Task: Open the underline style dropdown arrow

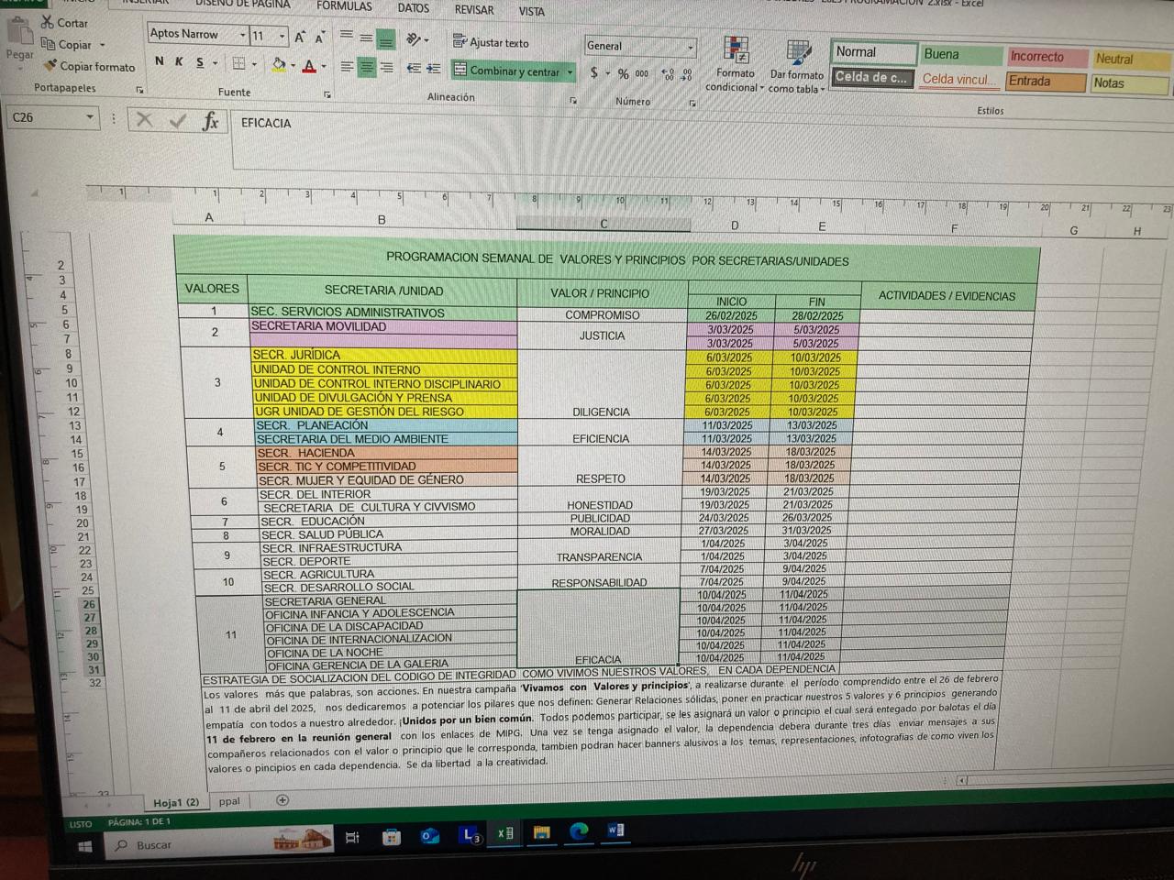Action: [215, 63]
